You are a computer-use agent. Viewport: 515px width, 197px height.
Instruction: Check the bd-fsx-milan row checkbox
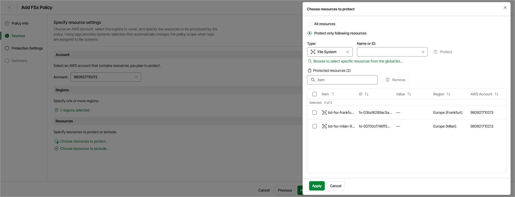(315, 126)
